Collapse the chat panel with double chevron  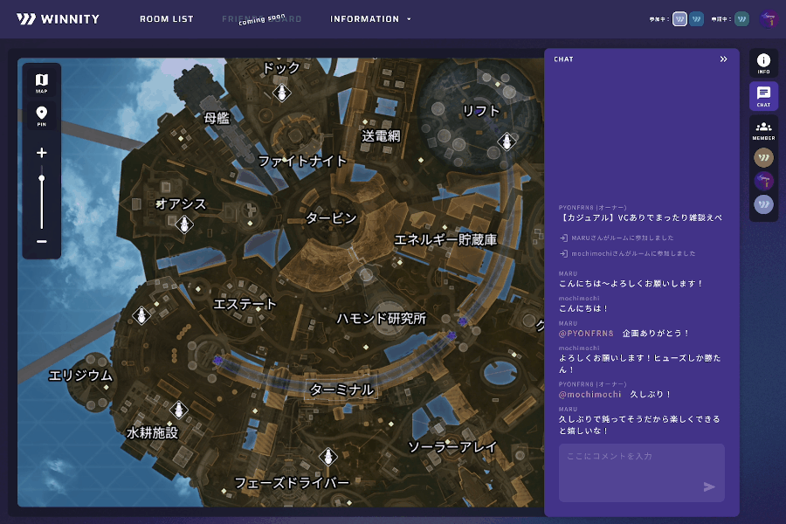[723, 59]
